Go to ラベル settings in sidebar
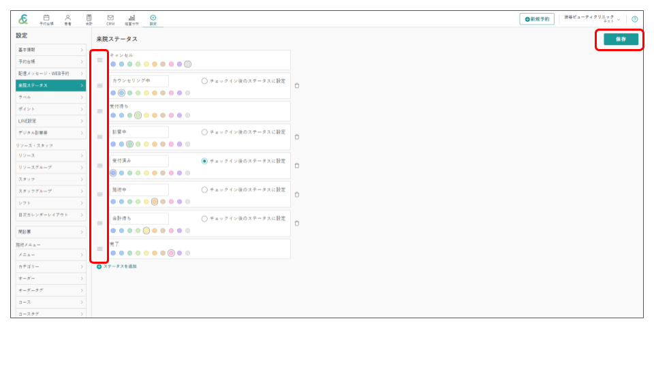Image resolution: width=654 pixels, height=368 pixels. (x=50, y=97)
